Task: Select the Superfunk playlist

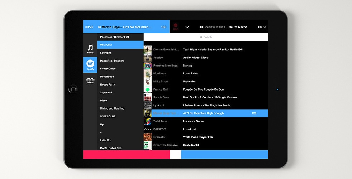Action: coord(120,92)
